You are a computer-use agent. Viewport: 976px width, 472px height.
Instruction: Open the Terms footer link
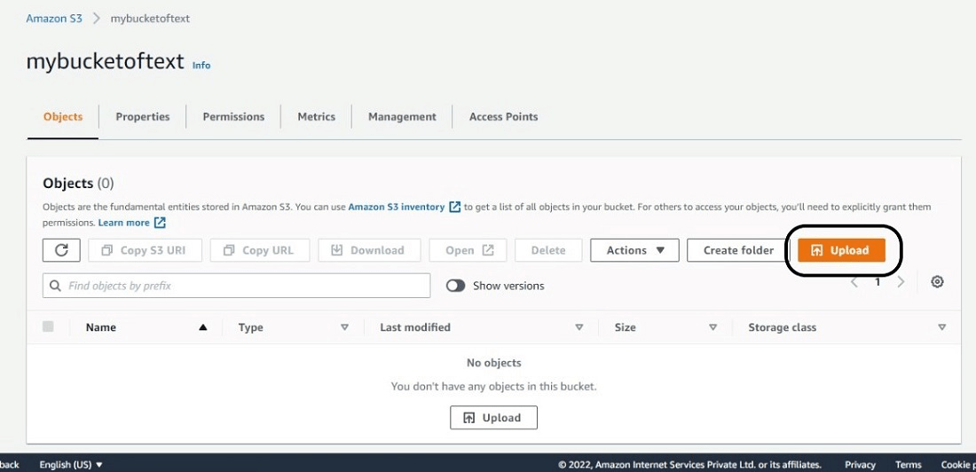pyautogui.click(x=909, y=465)
